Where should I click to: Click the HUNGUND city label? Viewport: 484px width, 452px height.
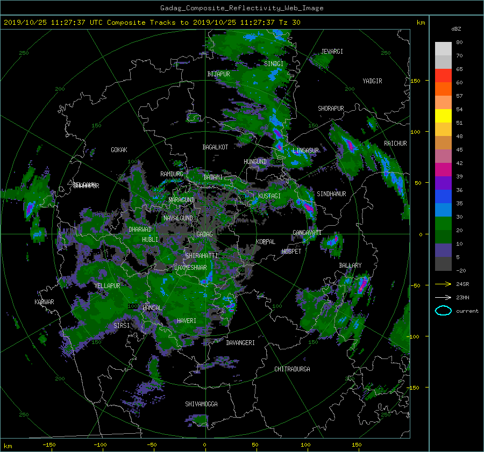pyautogui.click(x=255, y=162)
